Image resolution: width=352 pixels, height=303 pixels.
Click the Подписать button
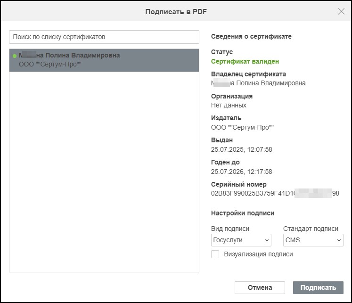click(x=318, y=287)
